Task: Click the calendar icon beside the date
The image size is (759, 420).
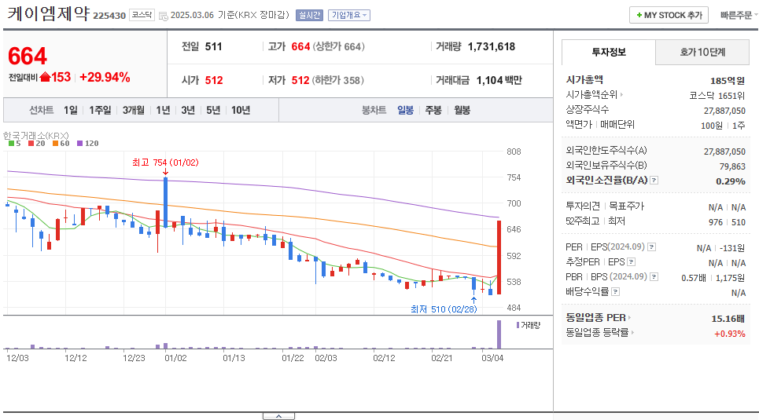Action: [163, 16]
